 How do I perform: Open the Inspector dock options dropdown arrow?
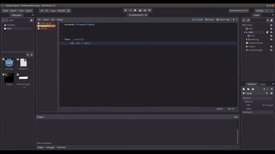(x=273, y=84)
